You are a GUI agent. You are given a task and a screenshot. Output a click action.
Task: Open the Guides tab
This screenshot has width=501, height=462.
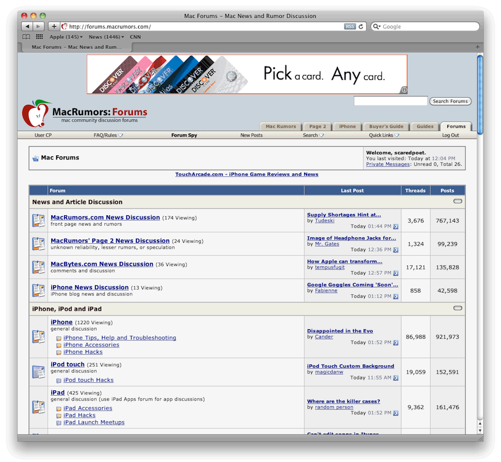click(x=425, y=126)
